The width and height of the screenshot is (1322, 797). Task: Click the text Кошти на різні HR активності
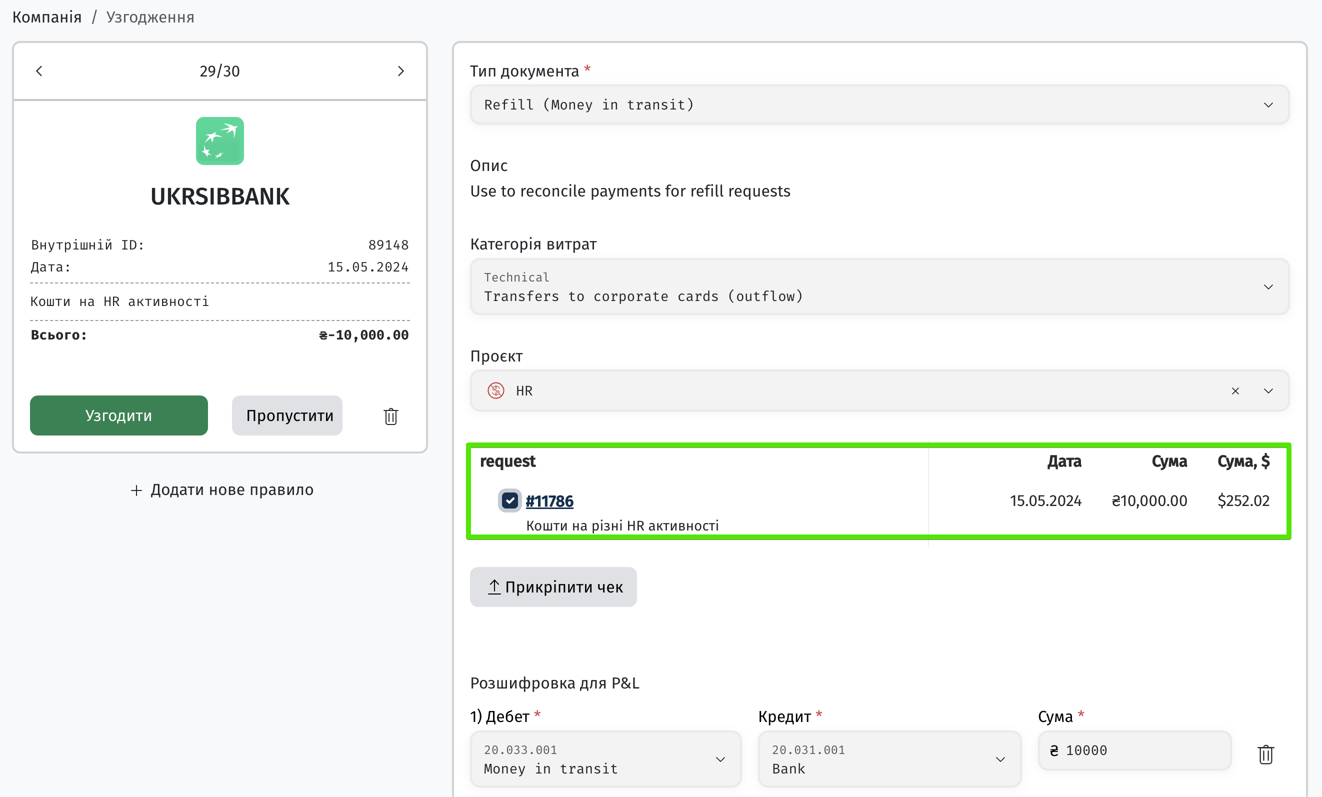pos(622,525)
